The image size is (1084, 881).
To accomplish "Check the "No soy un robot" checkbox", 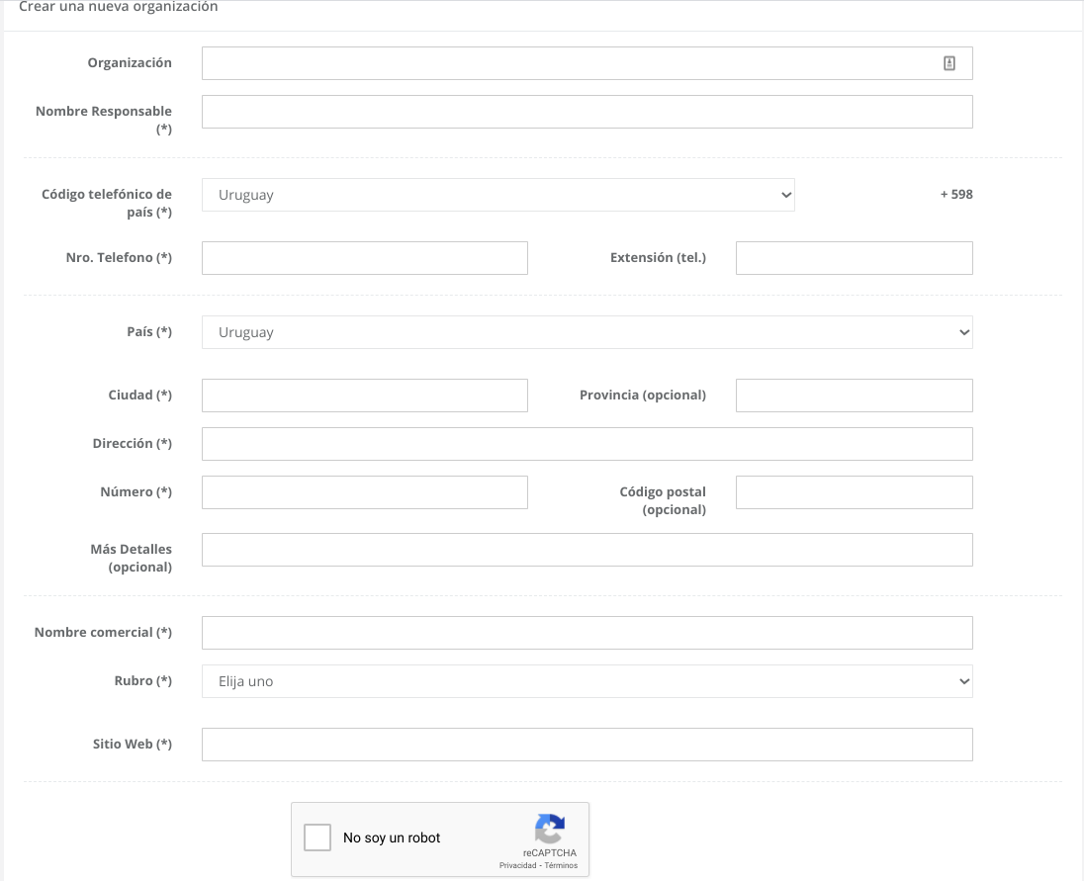I will click(317, 837).
